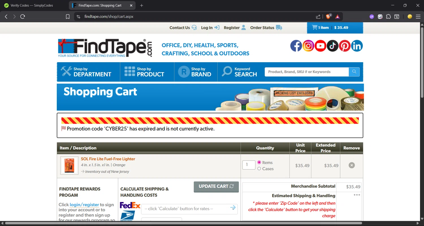Open Shop by Brand menu
The width and height of the screenshot is (424, 226).
point(196,72)
